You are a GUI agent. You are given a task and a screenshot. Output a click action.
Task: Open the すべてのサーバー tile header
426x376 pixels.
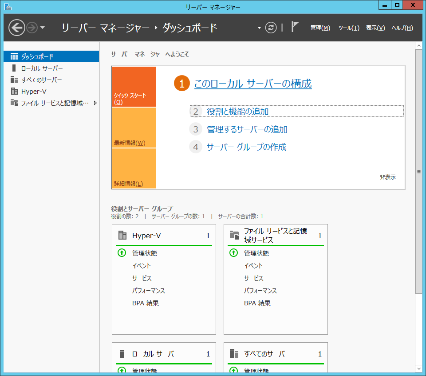(276, 354)
